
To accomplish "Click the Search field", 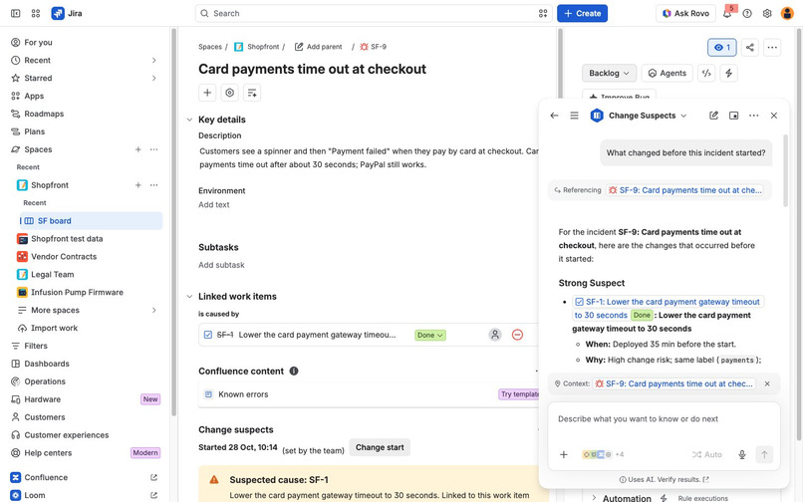I will tap(374, 13).
